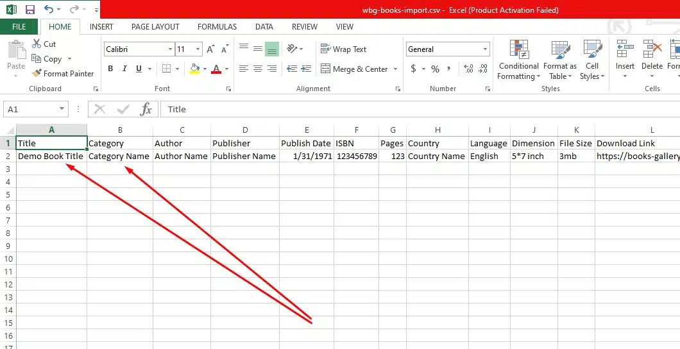Select the Publisher Name cell
Image resolution: width=680 pixels, height=349 pixels.
tap(245, 156)
